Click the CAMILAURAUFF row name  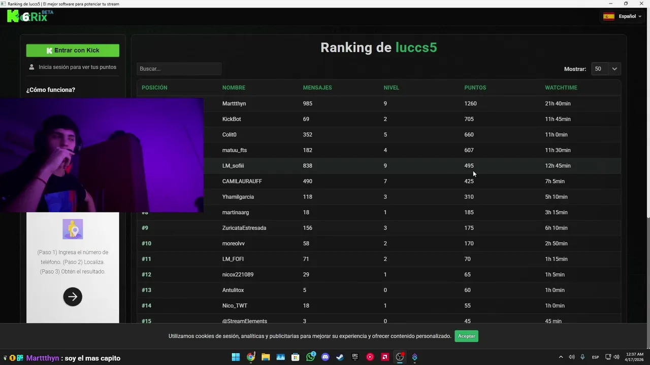242,181
